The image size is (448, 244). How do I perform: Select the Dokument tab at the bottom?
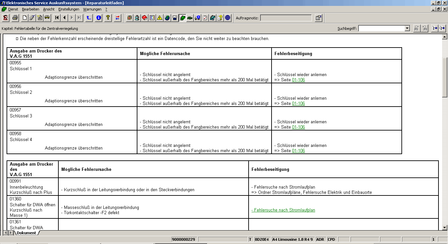coord(26,233)
